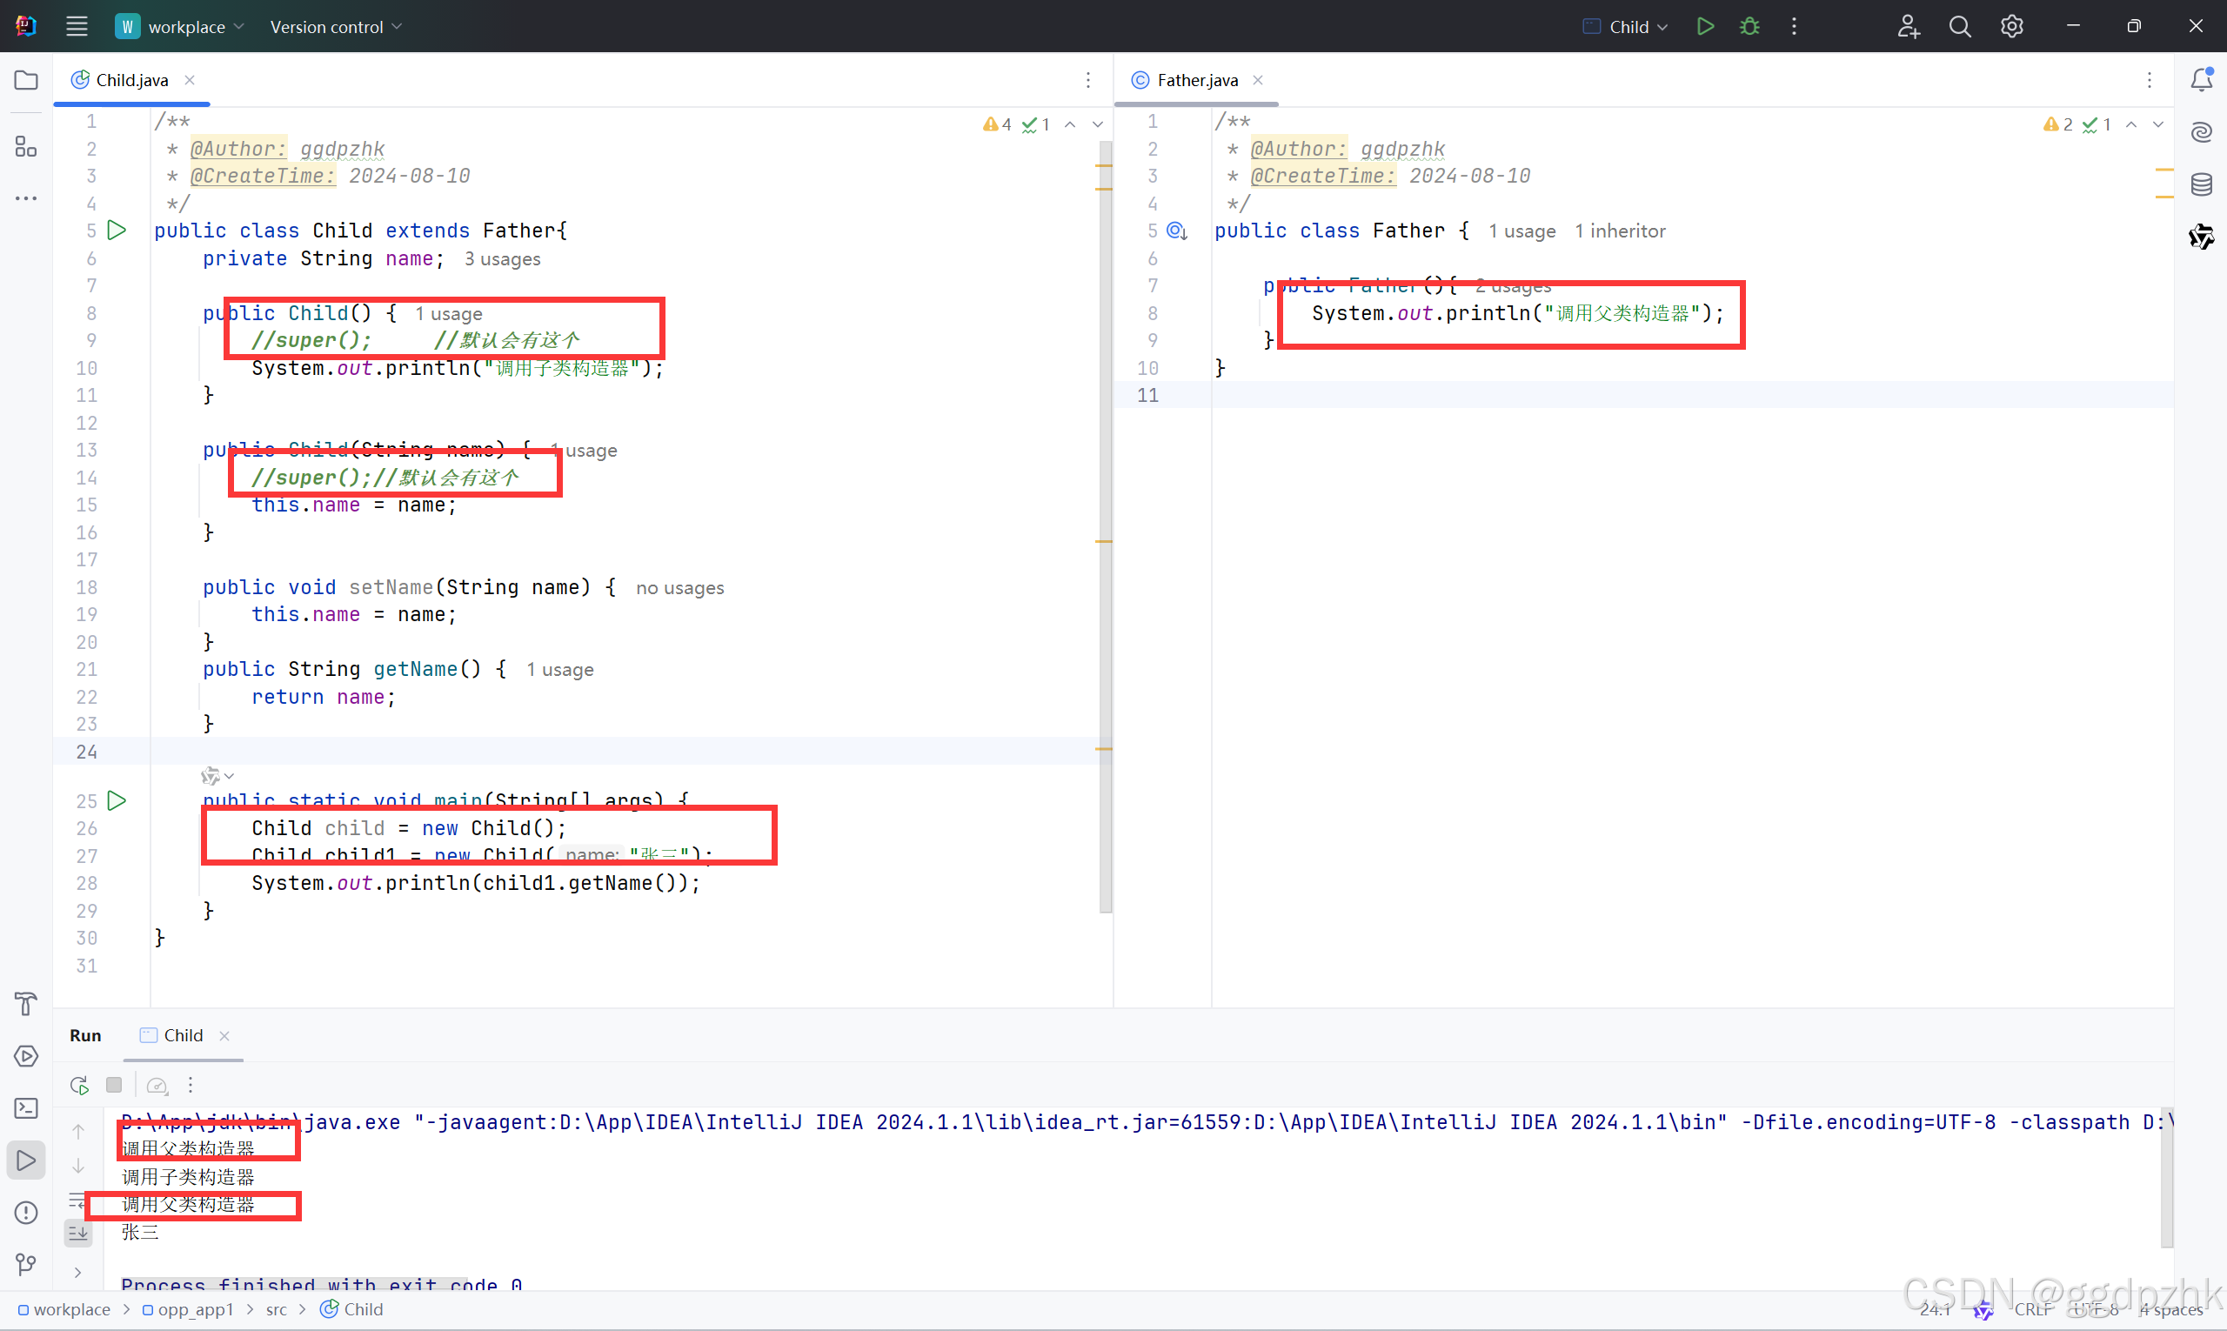The width and height of the screenshot is (2227, 1331).
Task: Open the plugin icon below Database
Action: [2201, 237]
